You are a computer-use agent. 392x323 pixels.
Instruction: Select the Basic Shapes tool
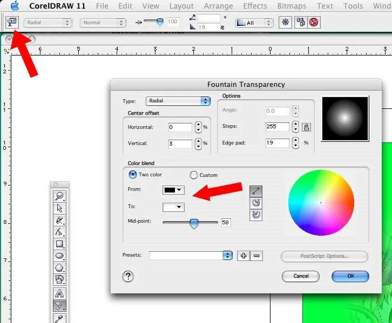coord(59,279)
